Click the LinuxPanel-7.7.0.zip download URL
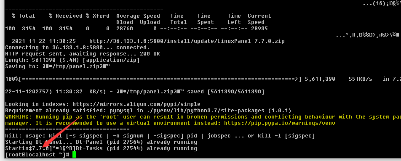This screenshot has height=161, width=401. pos(187,41)
